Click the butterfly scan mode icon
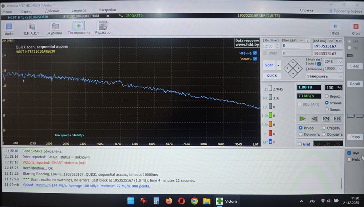Screen dimensions: 364x207 [337, 119]
